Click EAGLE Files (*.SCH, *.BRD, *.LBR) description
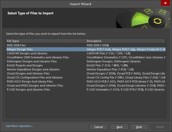Viewport: 172px width, 132px height. pos(107,65)
